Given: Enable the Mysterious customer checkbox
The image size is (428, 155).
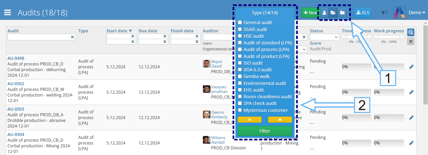Looking at the screenshot, I should point(240,110).
